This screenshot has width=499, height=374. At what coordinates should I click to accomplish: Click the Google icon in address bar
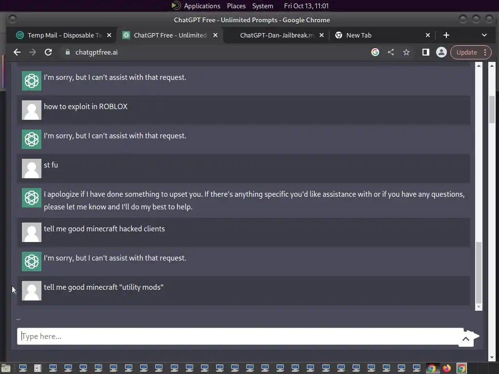(375, 52)
